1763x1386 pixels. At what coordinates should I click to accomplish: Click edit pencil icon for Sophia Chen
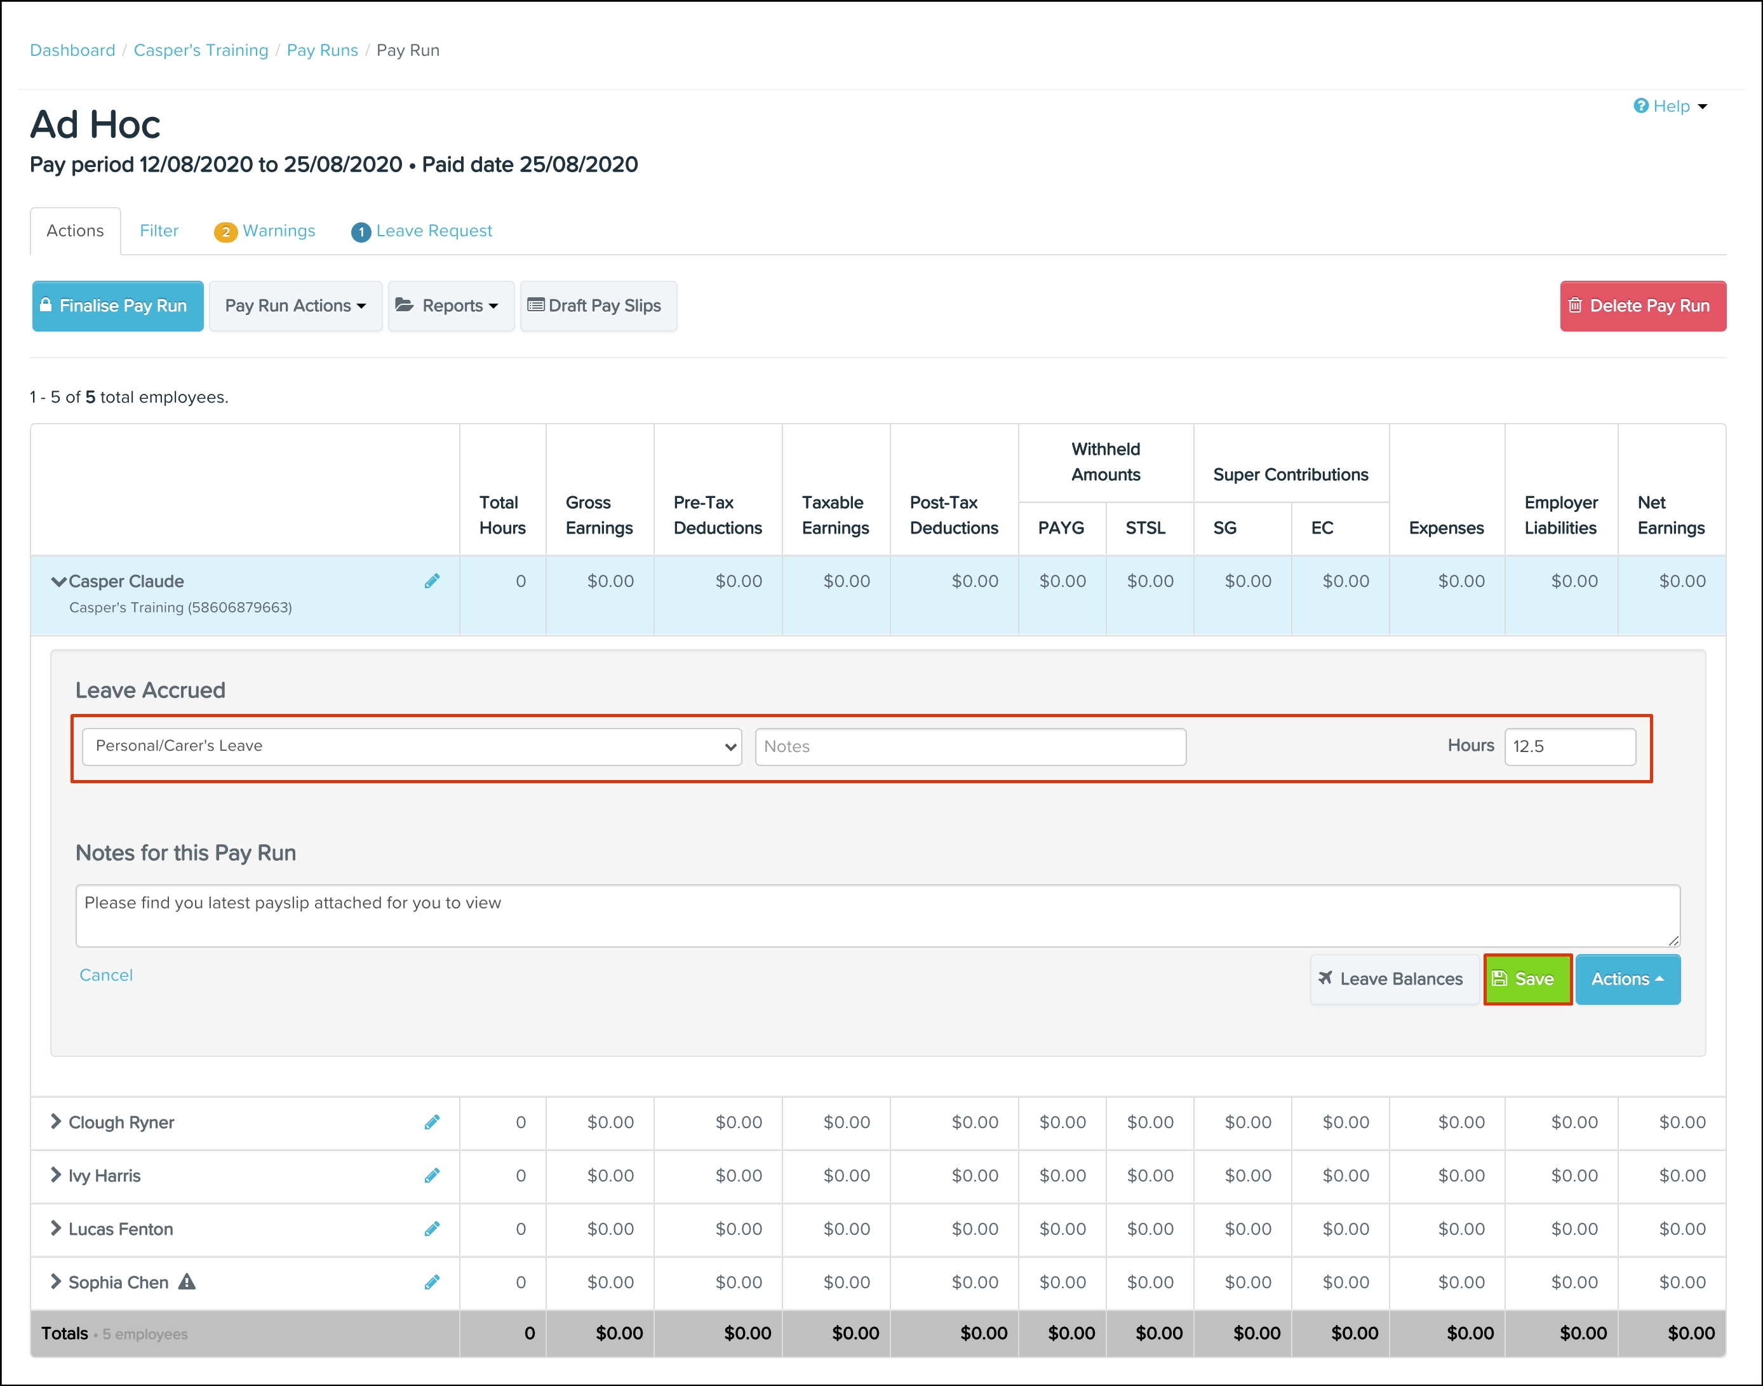pyautogui.click(x=432, y=1282)
